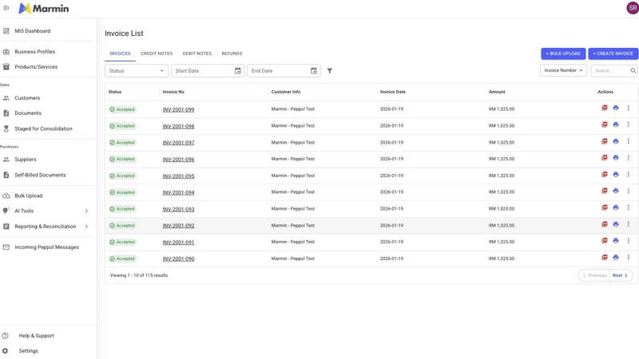
Task: Open the Start Date calendar icon
Action: 237,71
